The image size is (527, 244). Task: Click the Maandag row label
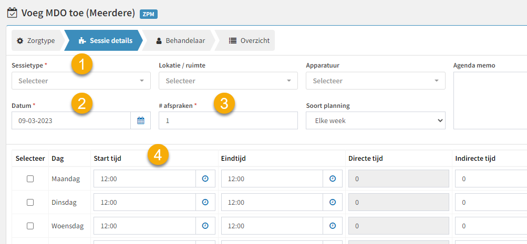[x=66, y=179]
